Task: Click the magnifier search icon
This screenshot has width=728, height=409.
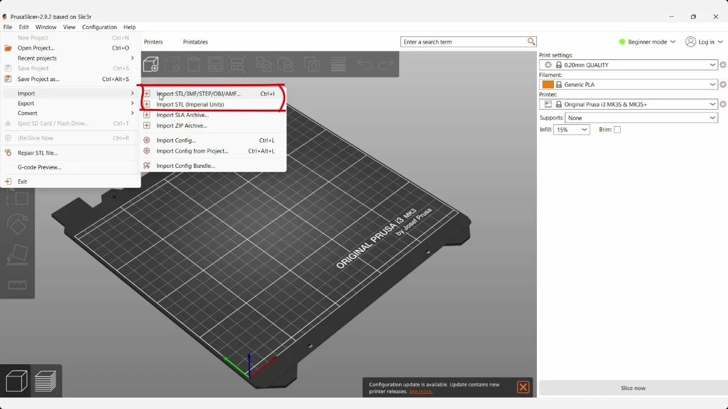Action: (531, 42)
